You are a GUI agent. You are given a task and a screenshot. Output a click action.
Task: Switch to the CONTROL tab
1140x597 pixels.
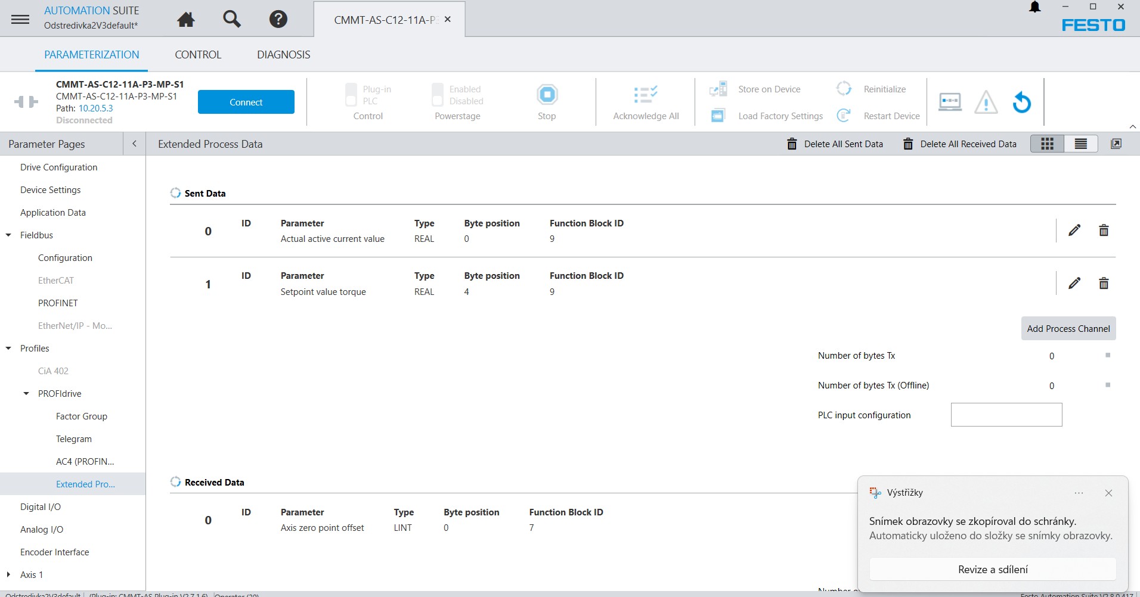[x=198, y=54]
